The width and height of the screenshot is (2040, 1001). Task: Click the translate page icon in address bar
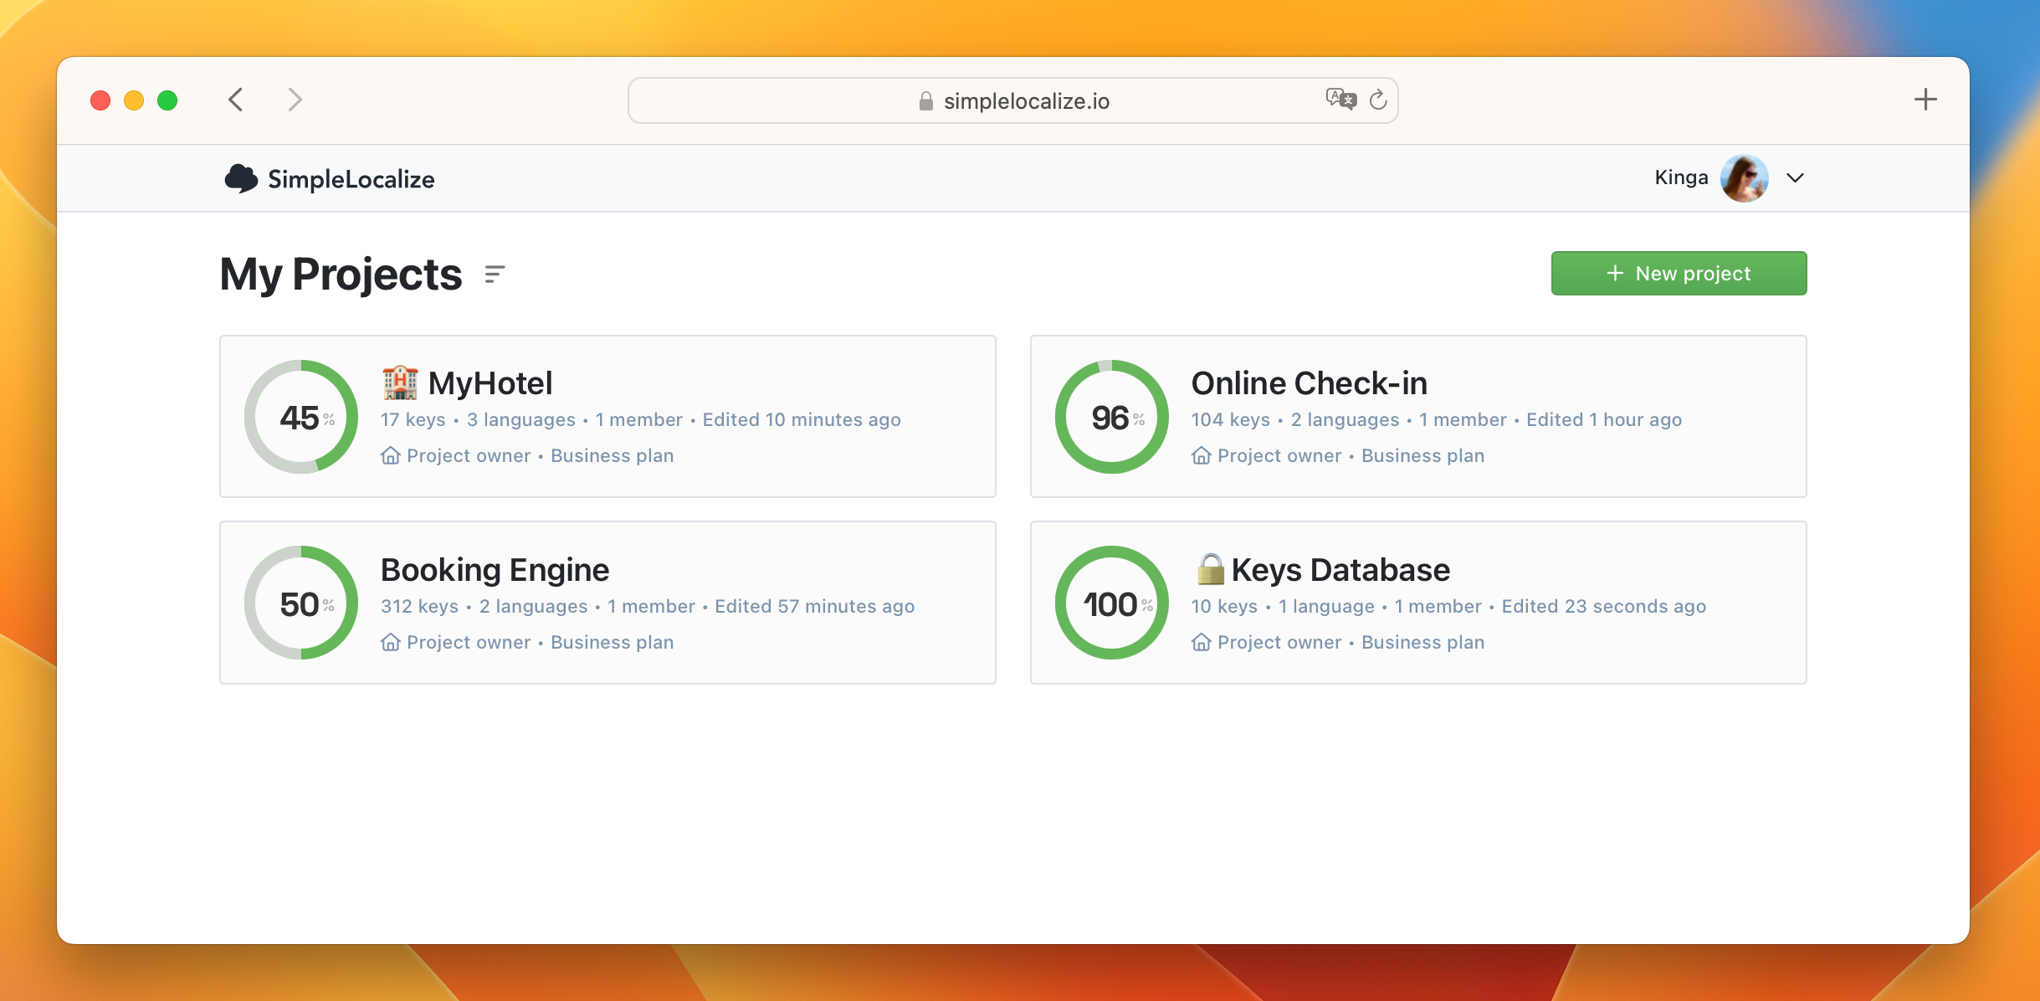pyautogui.click(x=1340, y=99)
